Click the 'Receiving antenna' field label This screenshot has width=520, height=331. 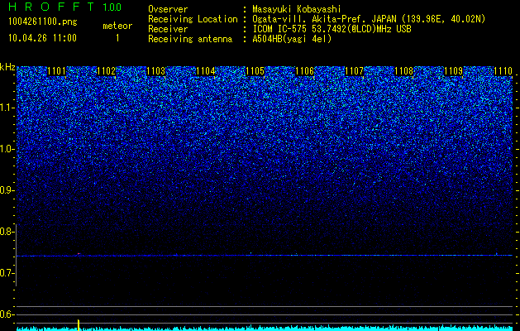click(190, 39)
